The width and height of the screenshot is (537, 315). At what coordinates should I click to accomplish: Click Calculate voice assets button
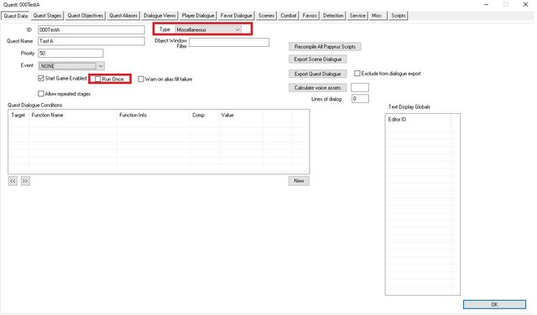click(x=317, y=88)
